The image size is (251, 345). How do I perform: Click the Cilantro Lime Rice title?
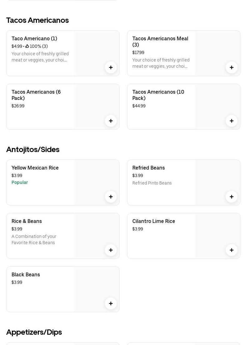tap(154, 221)
